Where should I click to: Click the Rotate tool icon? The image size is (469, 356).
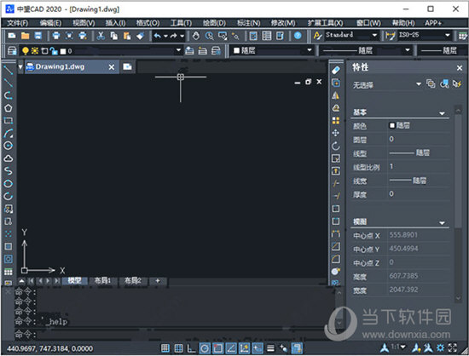(x=336, y=146)
